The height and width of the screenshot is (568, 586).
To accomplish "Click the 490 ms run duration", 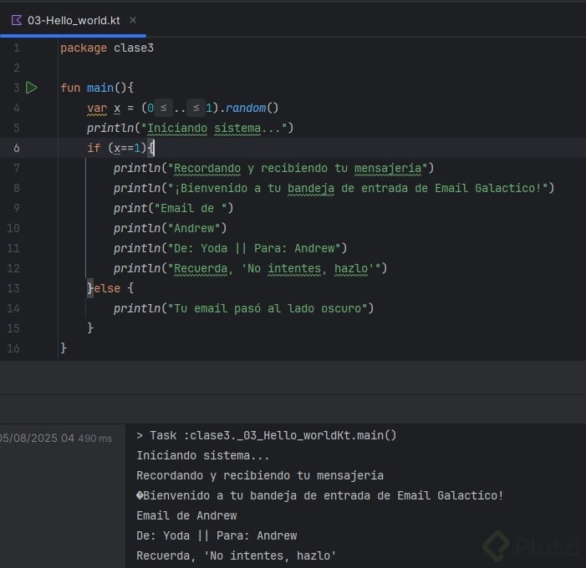I will click(94, 438).
